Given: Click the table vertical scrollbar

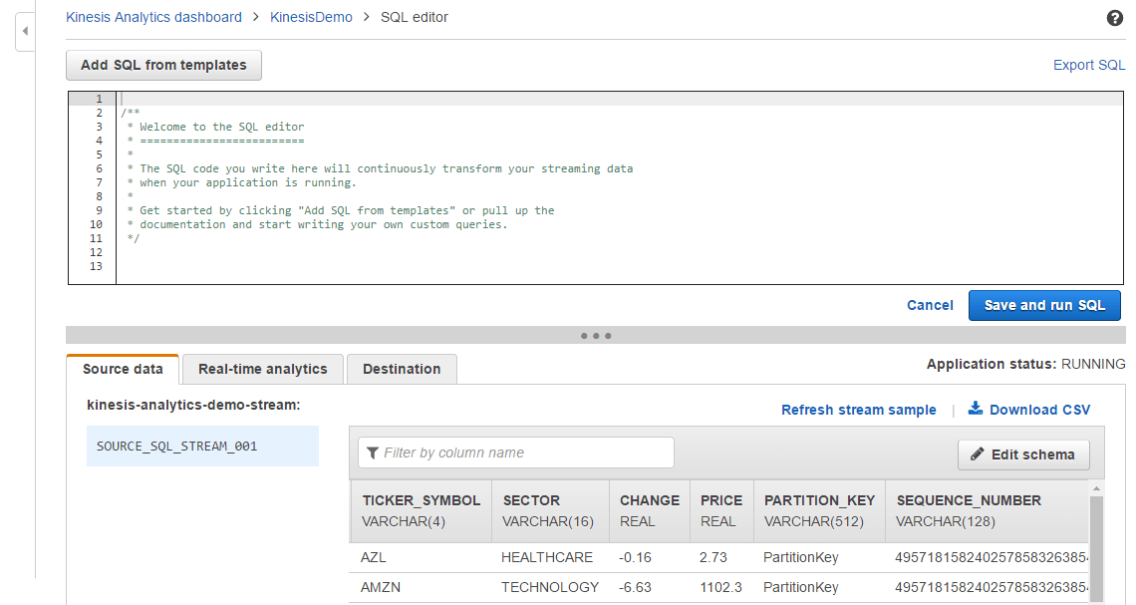Looking at the screenshot, I should point(1096,548).
